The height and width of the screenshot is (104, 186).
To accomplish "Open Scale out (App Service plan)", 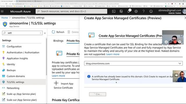I will click(x=22, y=100).
